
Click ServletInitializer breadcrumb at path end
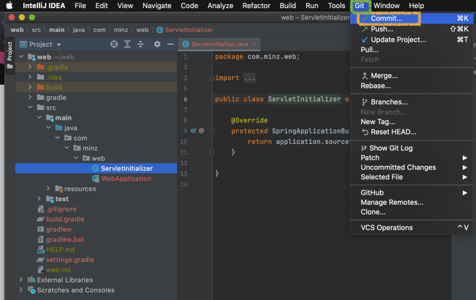pyautogui.click(x=185, y=30)
